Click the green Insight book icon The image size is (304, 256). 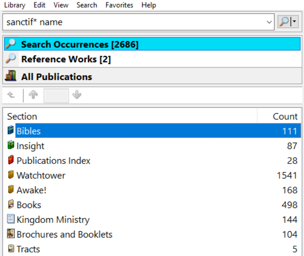[11, 145]
